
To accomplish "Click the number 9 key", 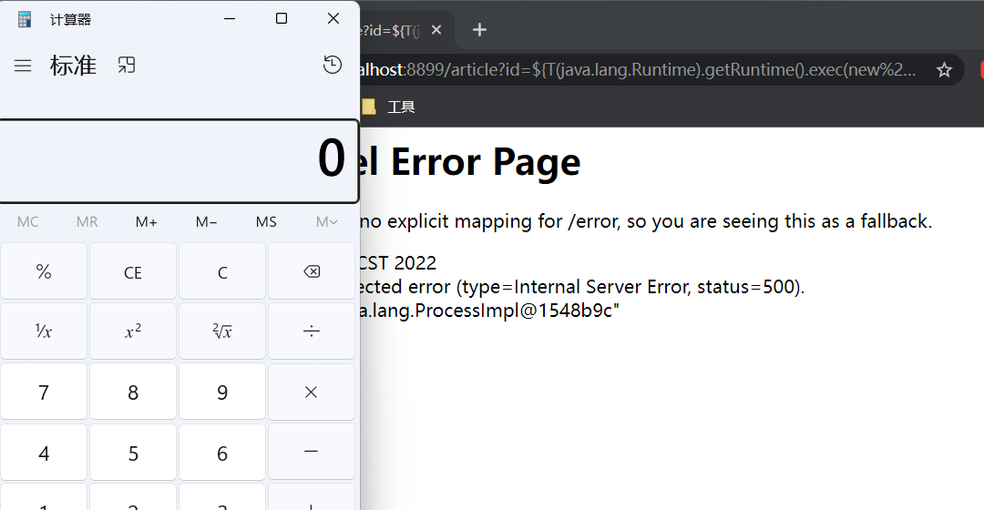I will click(222, 393).
